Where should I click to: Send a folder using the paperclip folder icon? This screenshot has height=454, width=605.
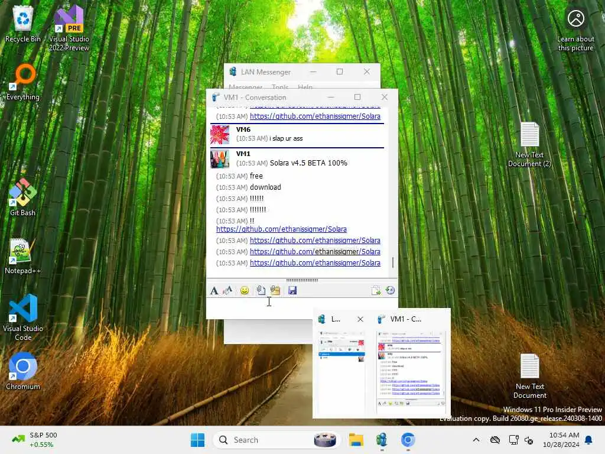(275, 290)
